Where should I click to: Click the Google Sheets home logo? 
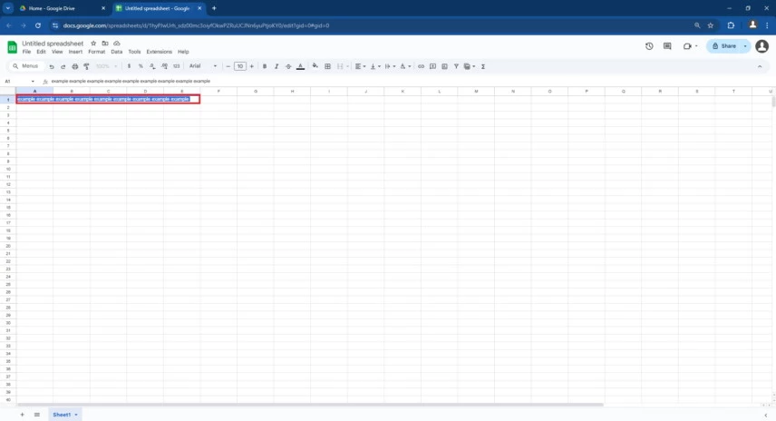(12, 47)
